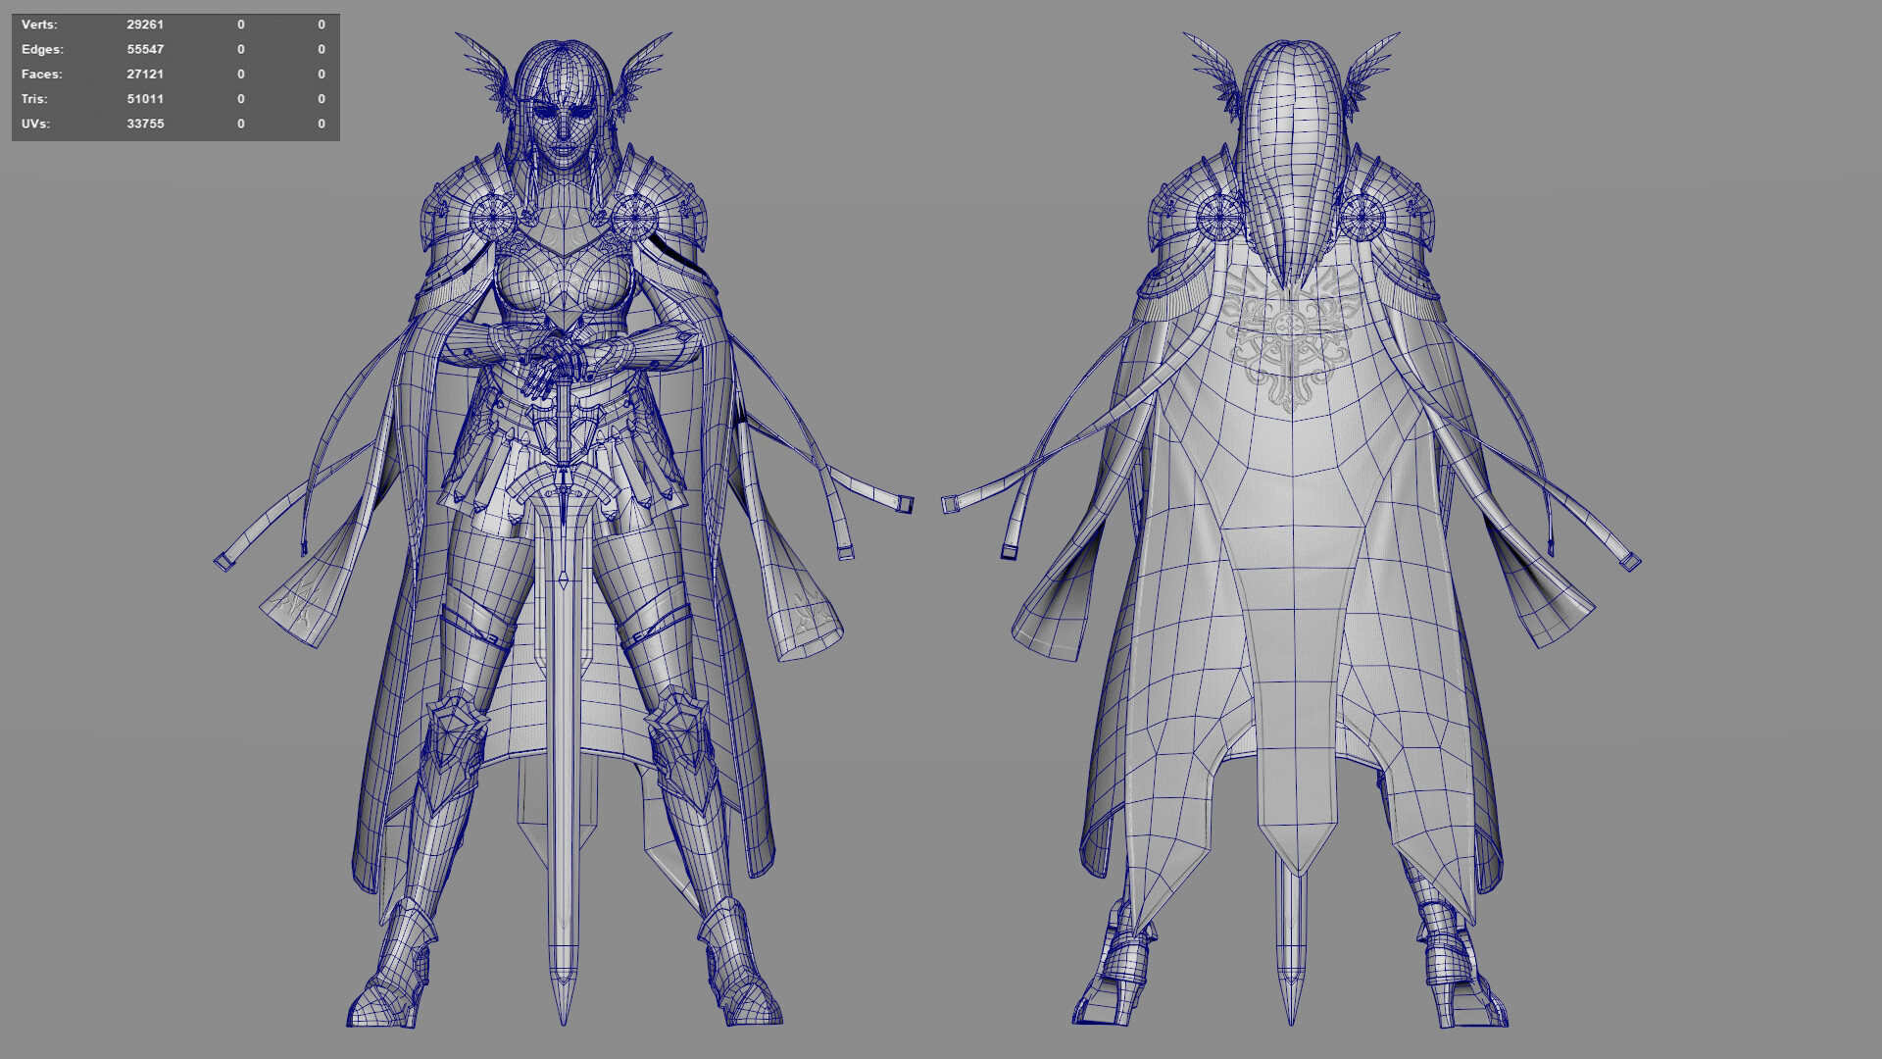Image resolution: width=1882 pixels, height=1059 pixels.
Task: Click the Edges value 55547
Action: coord(145,49)
